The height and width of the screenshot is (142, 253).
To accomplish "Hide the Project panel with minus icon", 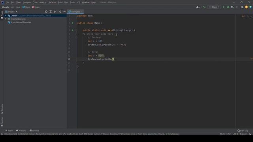I will point(64,11).
